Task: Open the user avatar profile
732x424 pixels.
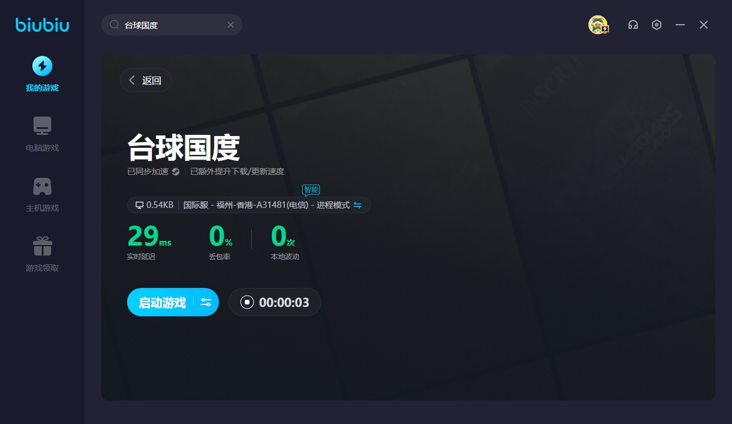Action: pos(598,25)
